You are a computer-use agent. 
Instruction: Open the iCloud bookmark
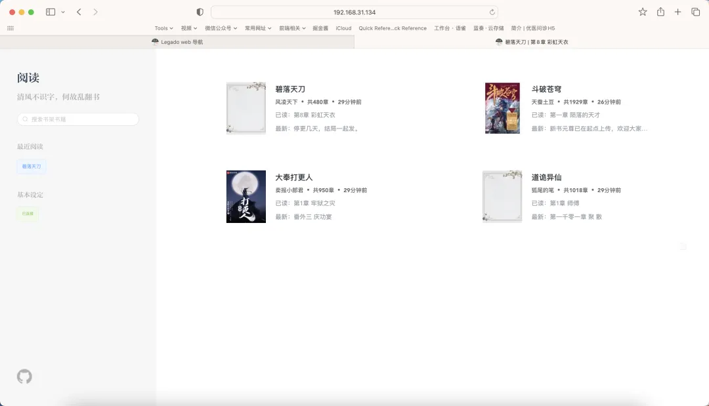coord(343,28)
